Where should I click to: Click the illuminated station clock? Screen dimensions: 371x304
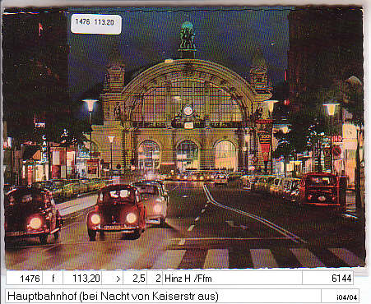tap(188, 111)
